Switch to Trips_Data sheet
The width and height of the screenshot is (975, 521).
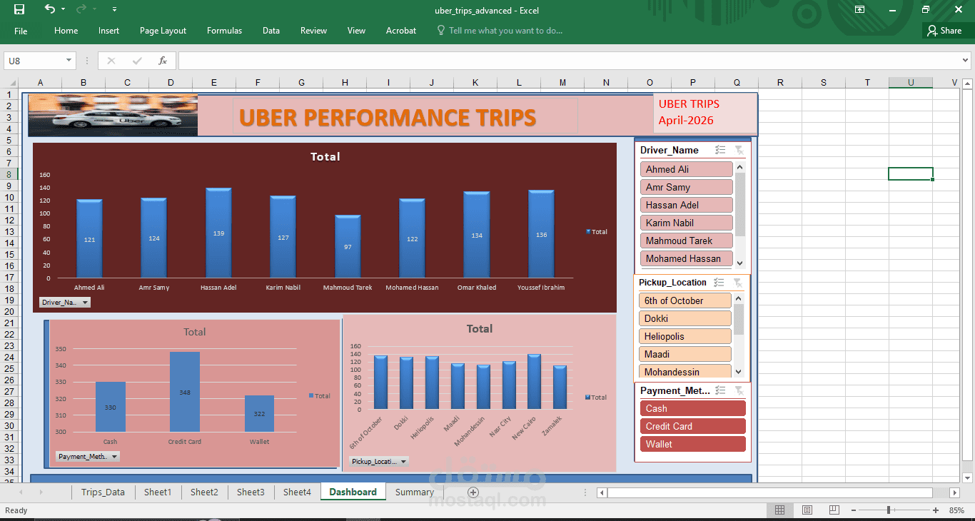click(x=103, y=492)
